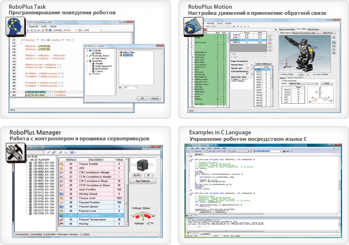The width and height of the screenshot is (349, 245).
Task: Click the blue help icon in Manager toolbar
Action: point(72,152)
